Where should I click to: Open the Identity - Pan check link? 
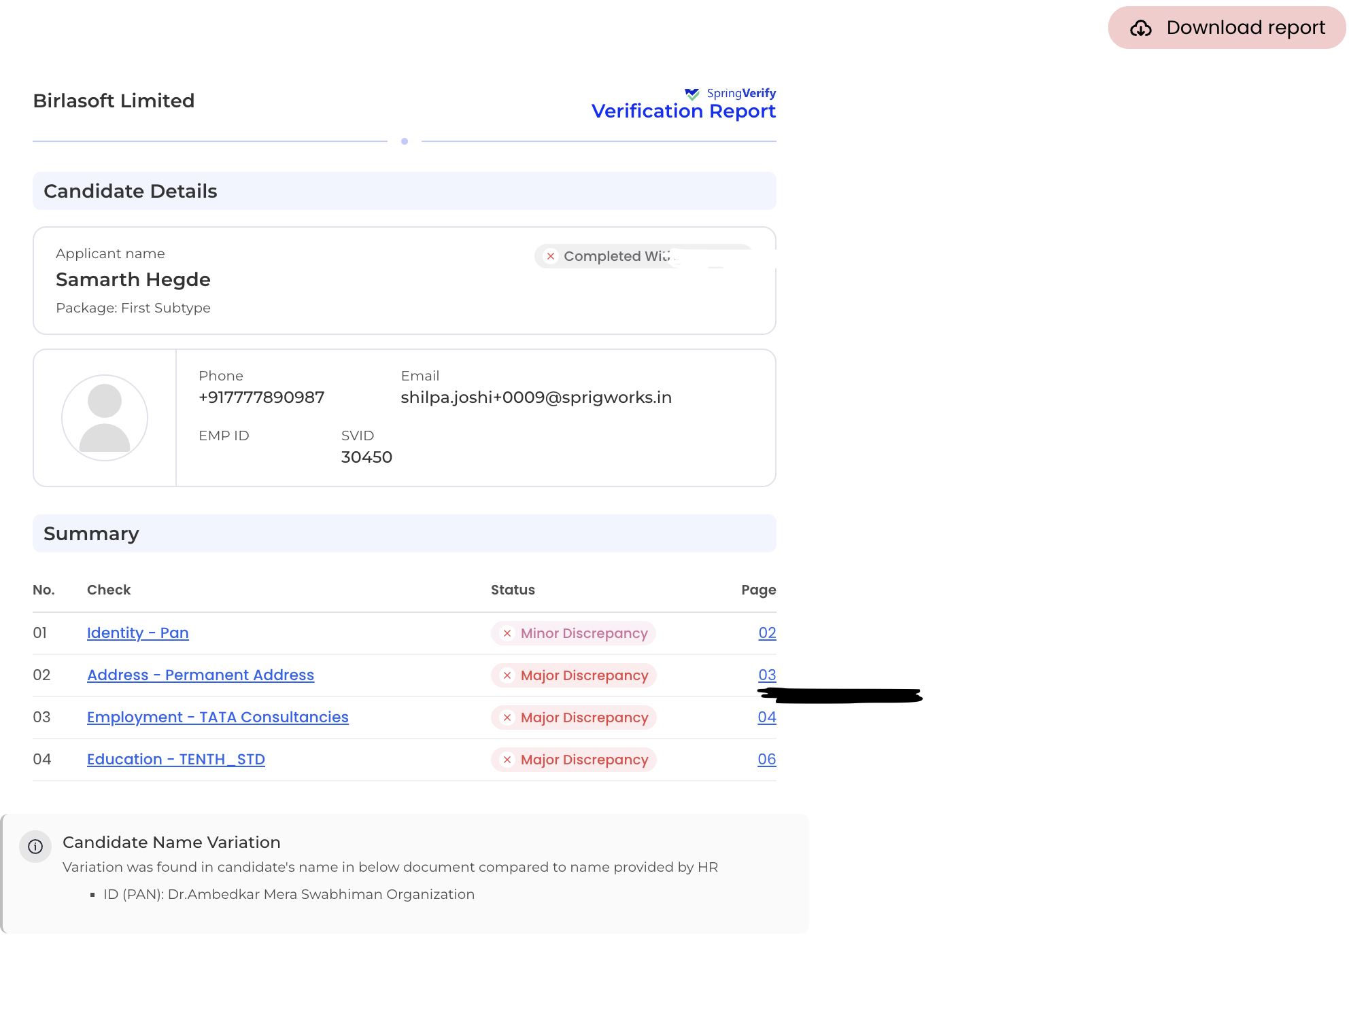tap(137, 633)
